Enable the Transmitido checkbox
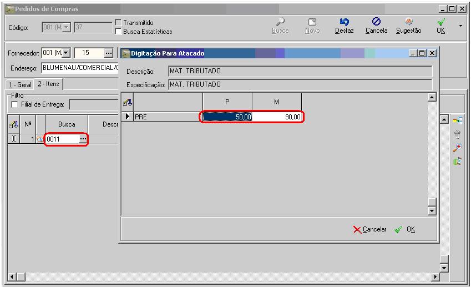The width and height of the screenshot is (471, 287). (118, 23)
